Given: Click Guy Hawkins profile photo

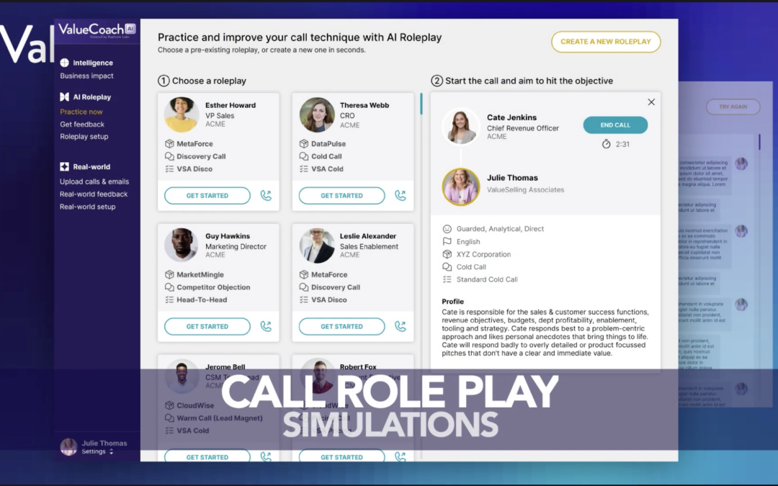Looking at the screenshot, I should 182,245.
